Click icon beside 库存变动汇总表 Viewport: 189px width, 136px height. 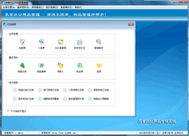(x=15, y=99)
